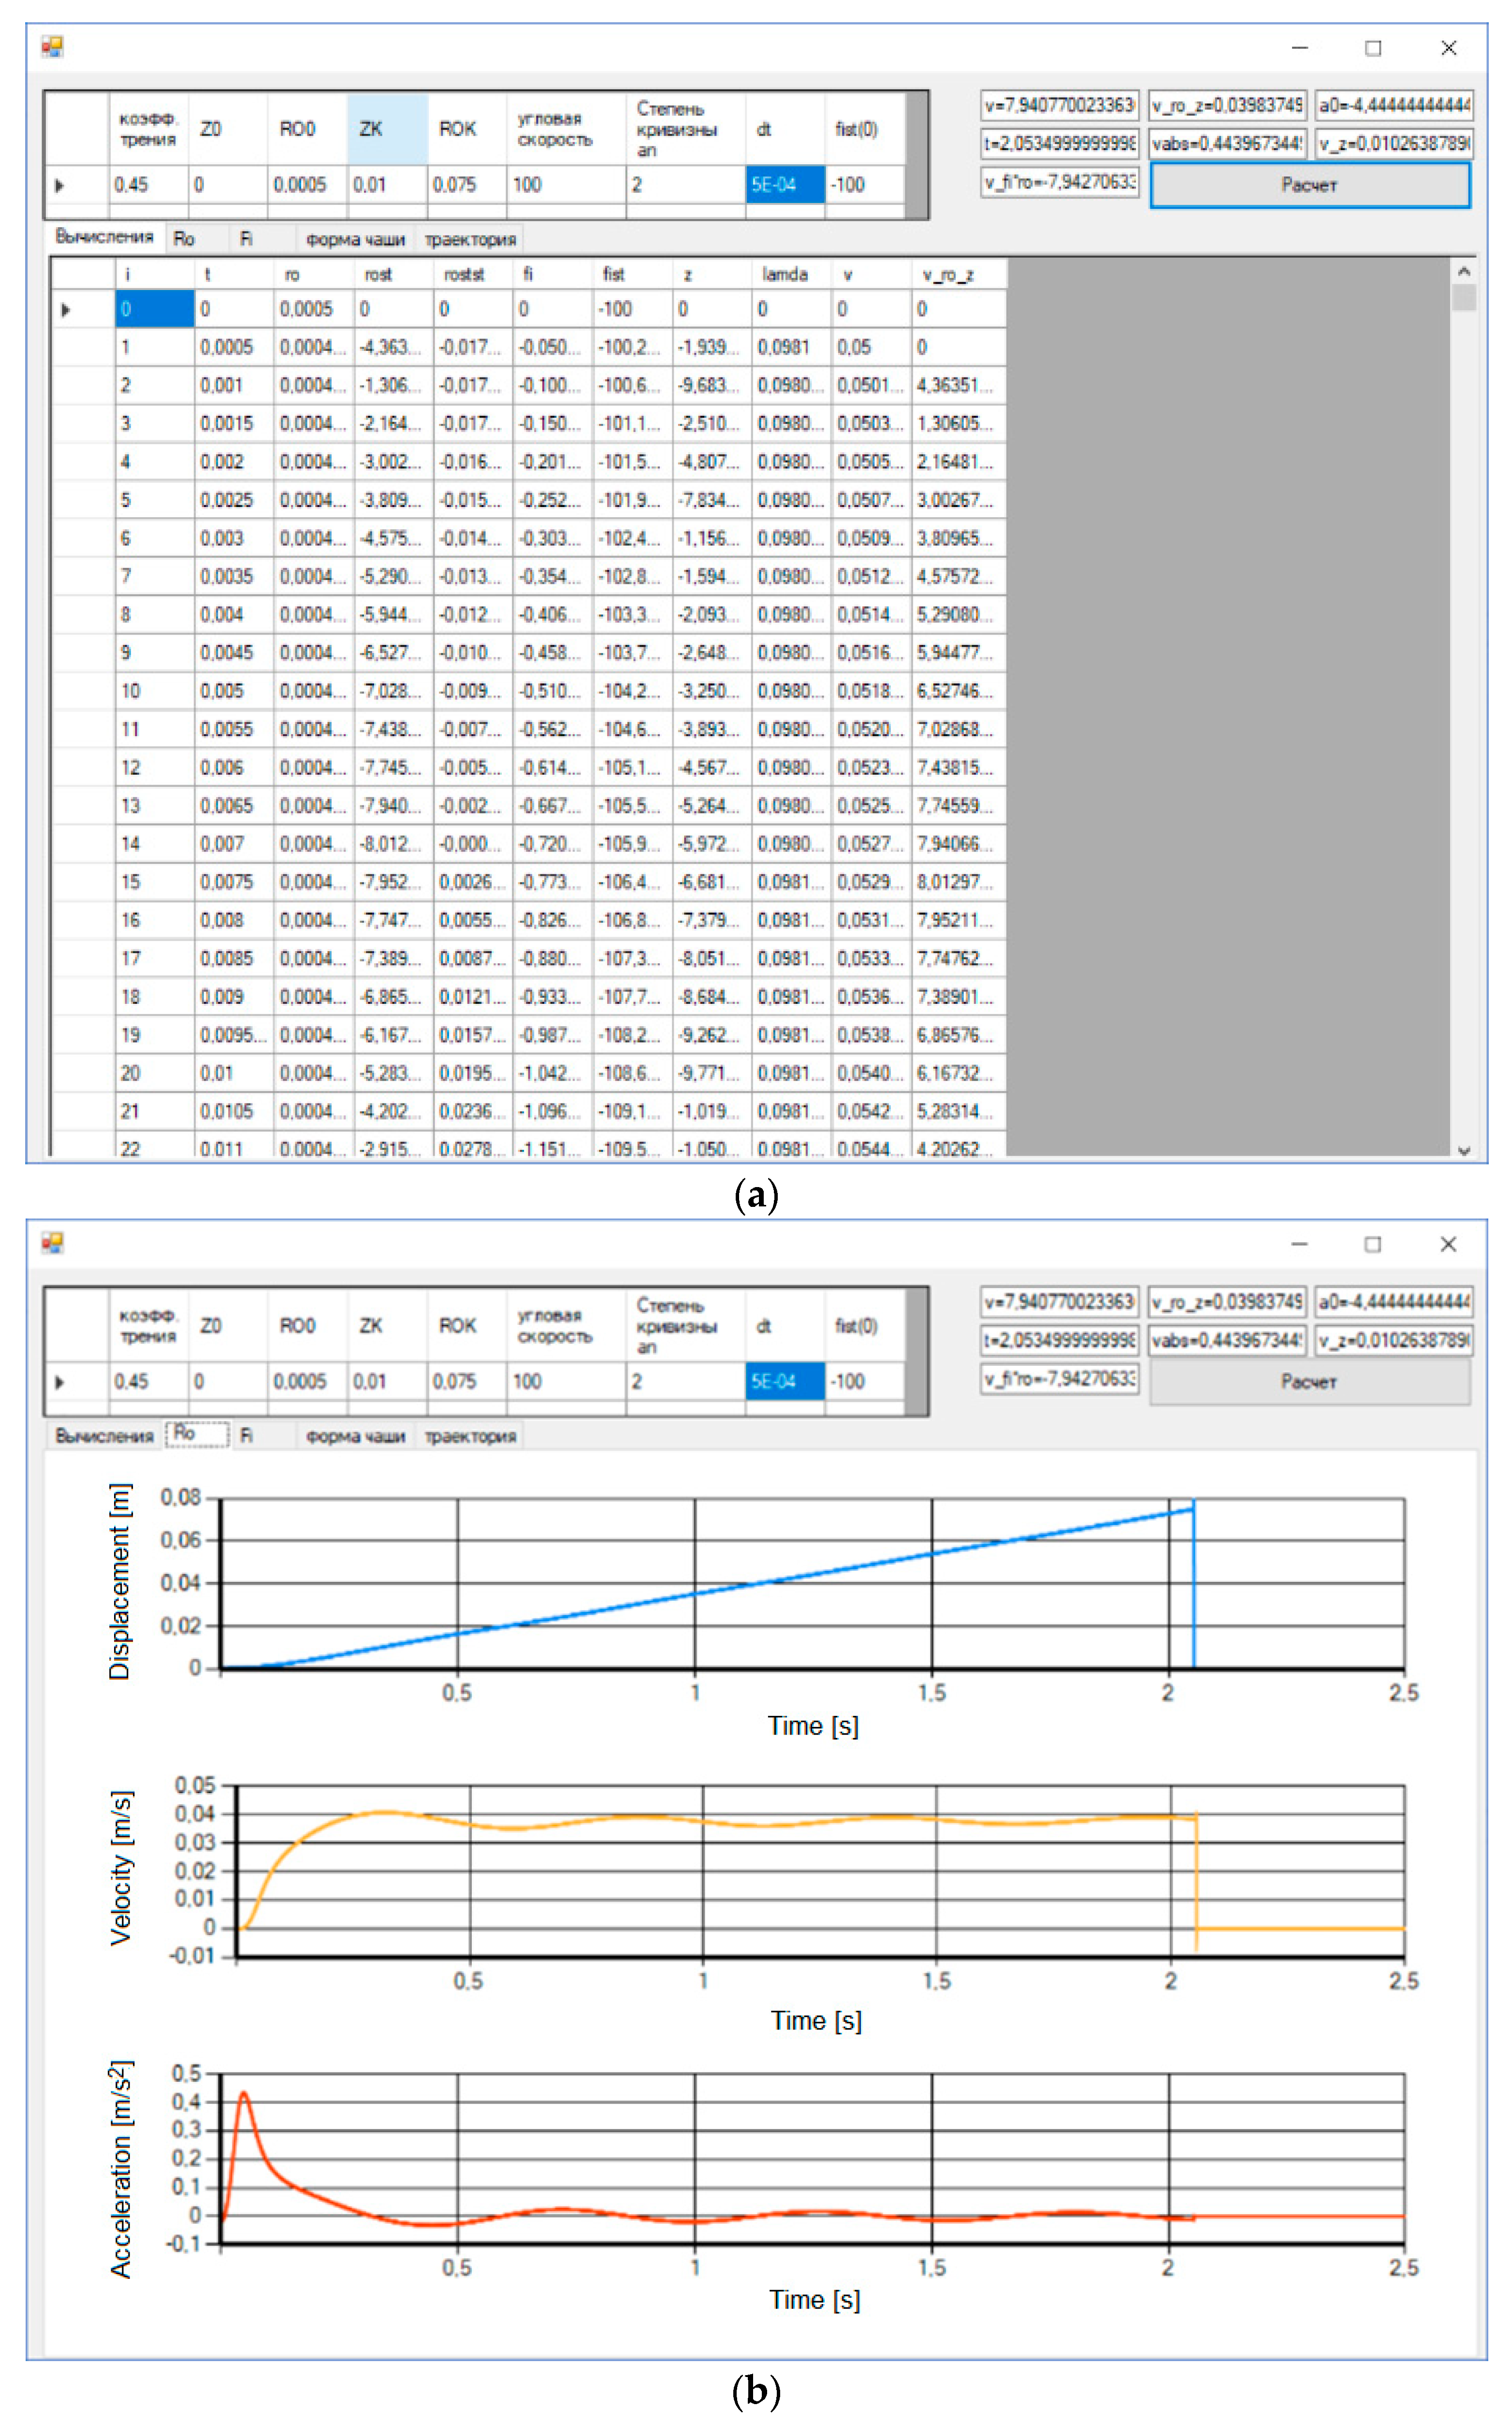Select friction coefficient cell 0,45 in top window
The height and width of the screenshot is (2422, 1512).
[148, 185]
